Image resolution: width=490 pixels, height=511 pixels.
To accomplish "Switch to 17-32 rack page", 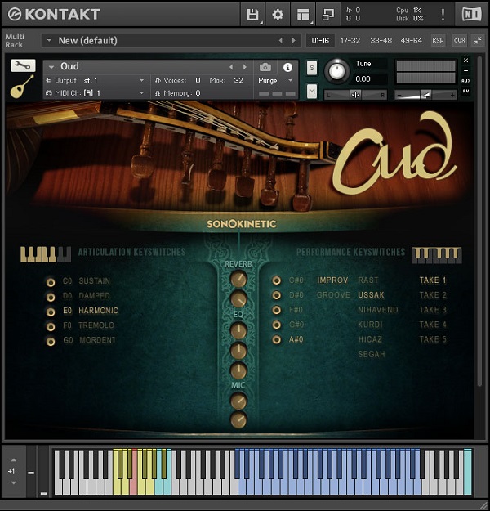I will [x=350, y=40].
